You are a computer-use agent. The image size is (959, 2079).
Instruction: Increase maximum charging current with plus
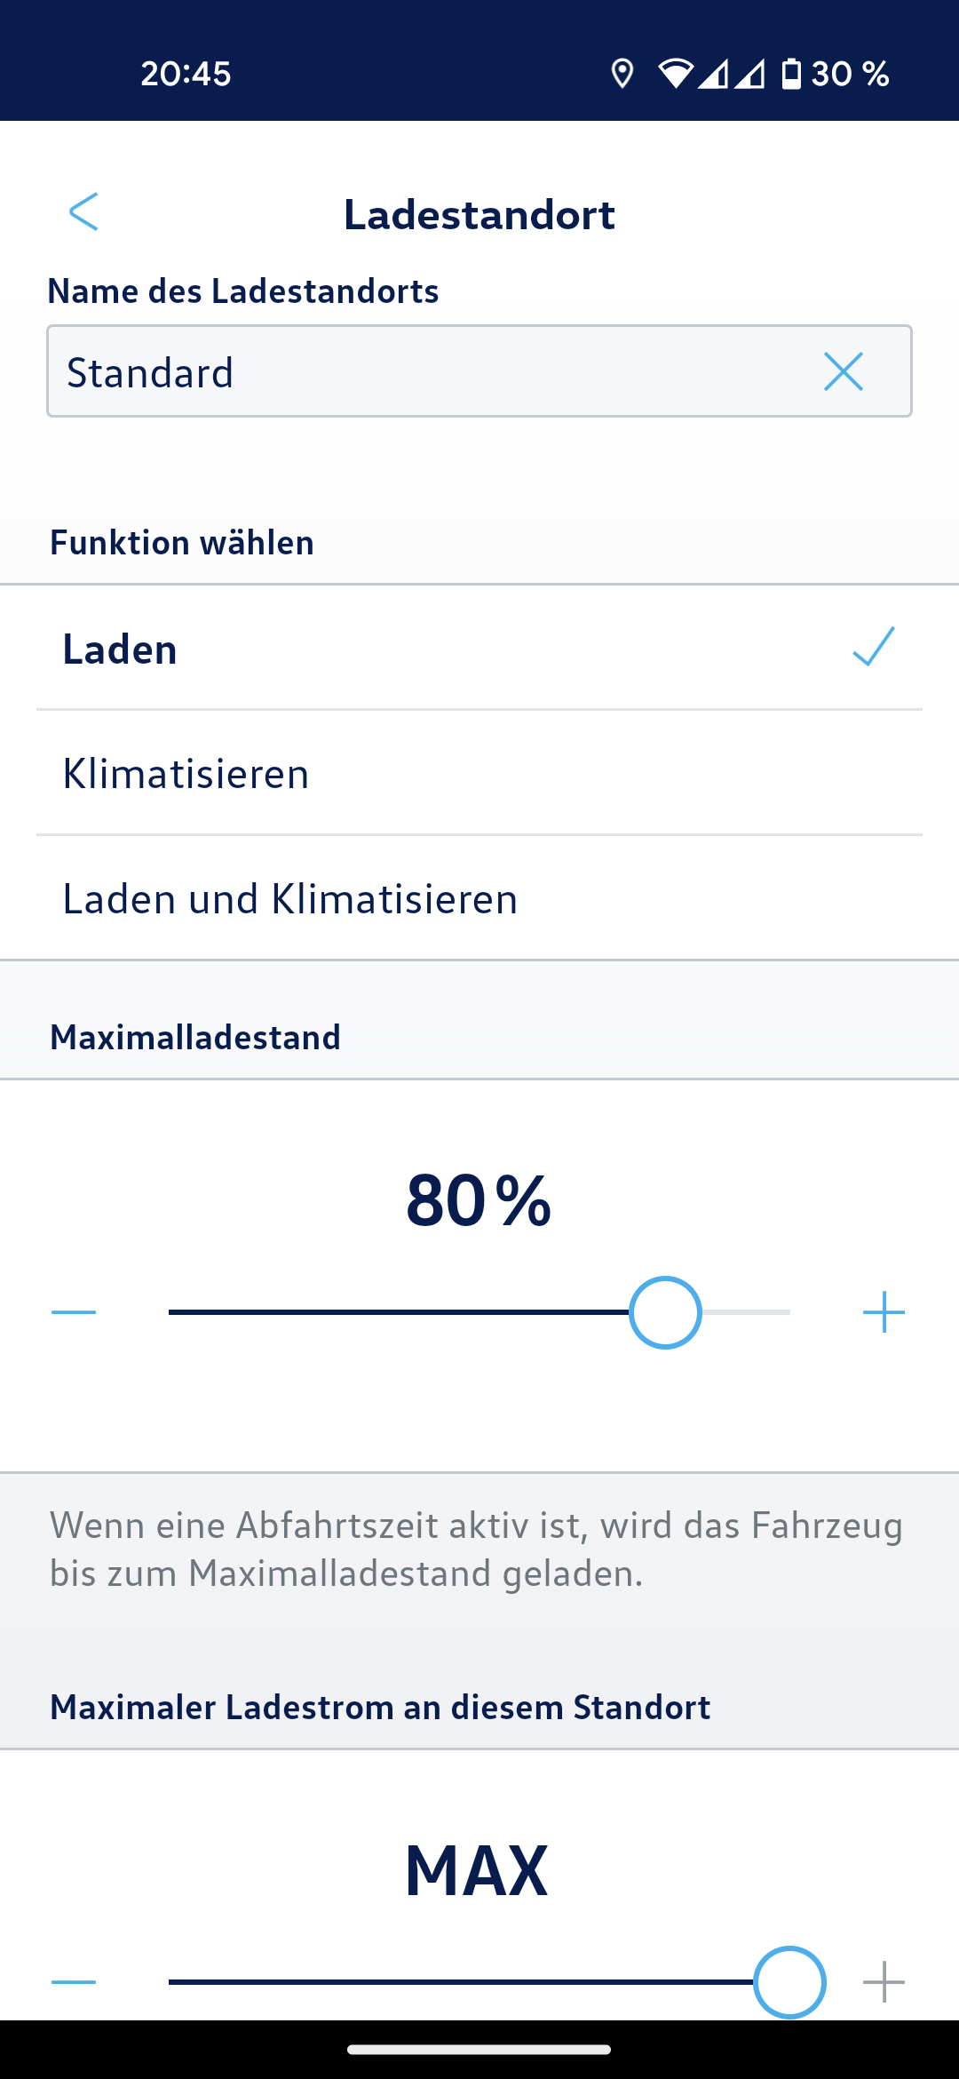884,1981
